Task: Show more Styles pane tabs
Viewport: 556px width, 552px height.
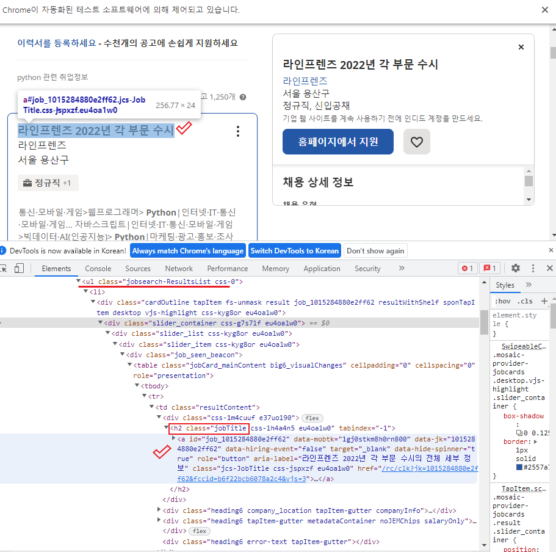Action: (x=529, y=285)
